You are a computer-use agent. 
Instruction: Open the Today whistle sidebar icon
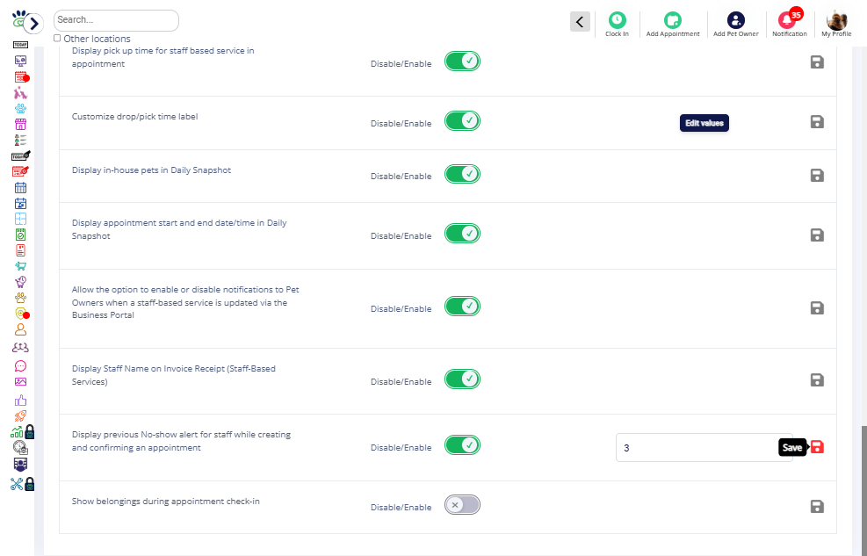20,155
